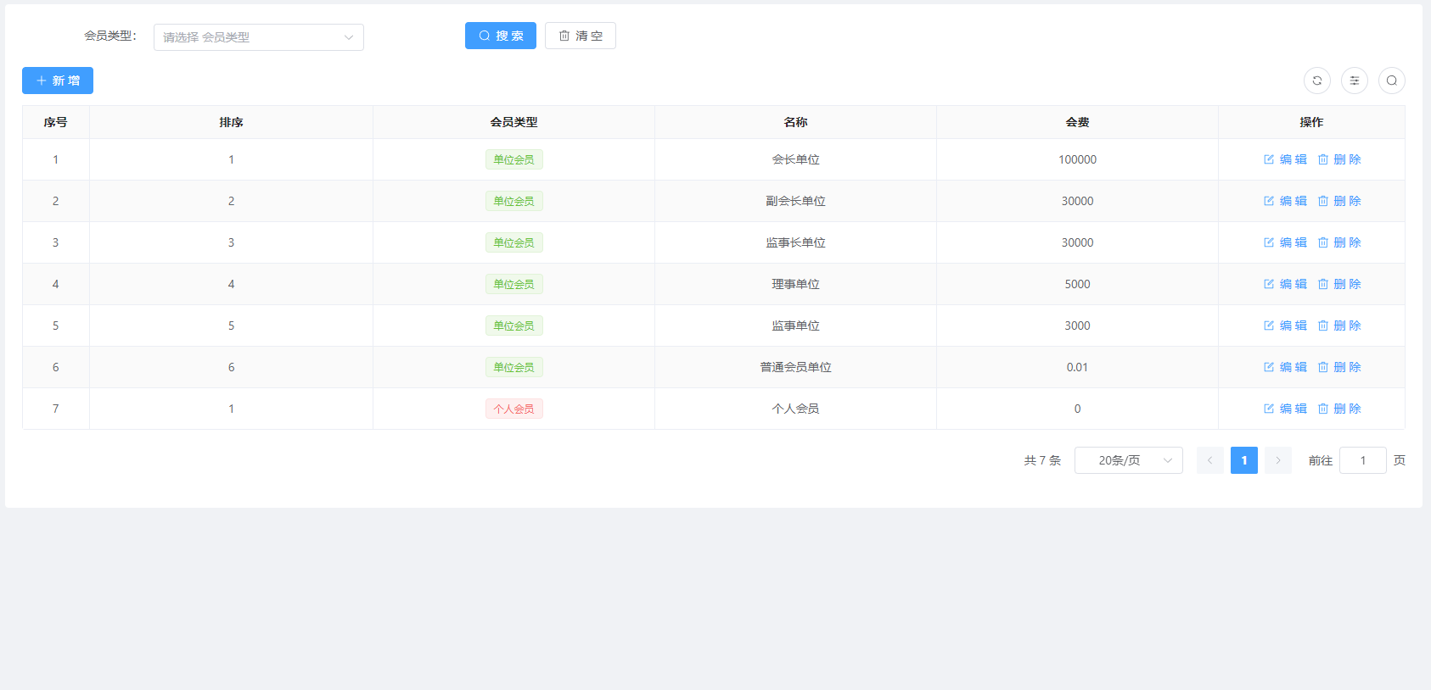Edit the 个人会员 row
Image resolution: width=1431 pixels, height=690 pixels.
tap(1285, 409)
